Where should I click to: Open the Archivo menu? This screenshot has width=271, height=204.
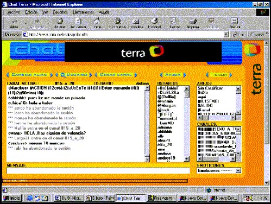pos(14,12)
